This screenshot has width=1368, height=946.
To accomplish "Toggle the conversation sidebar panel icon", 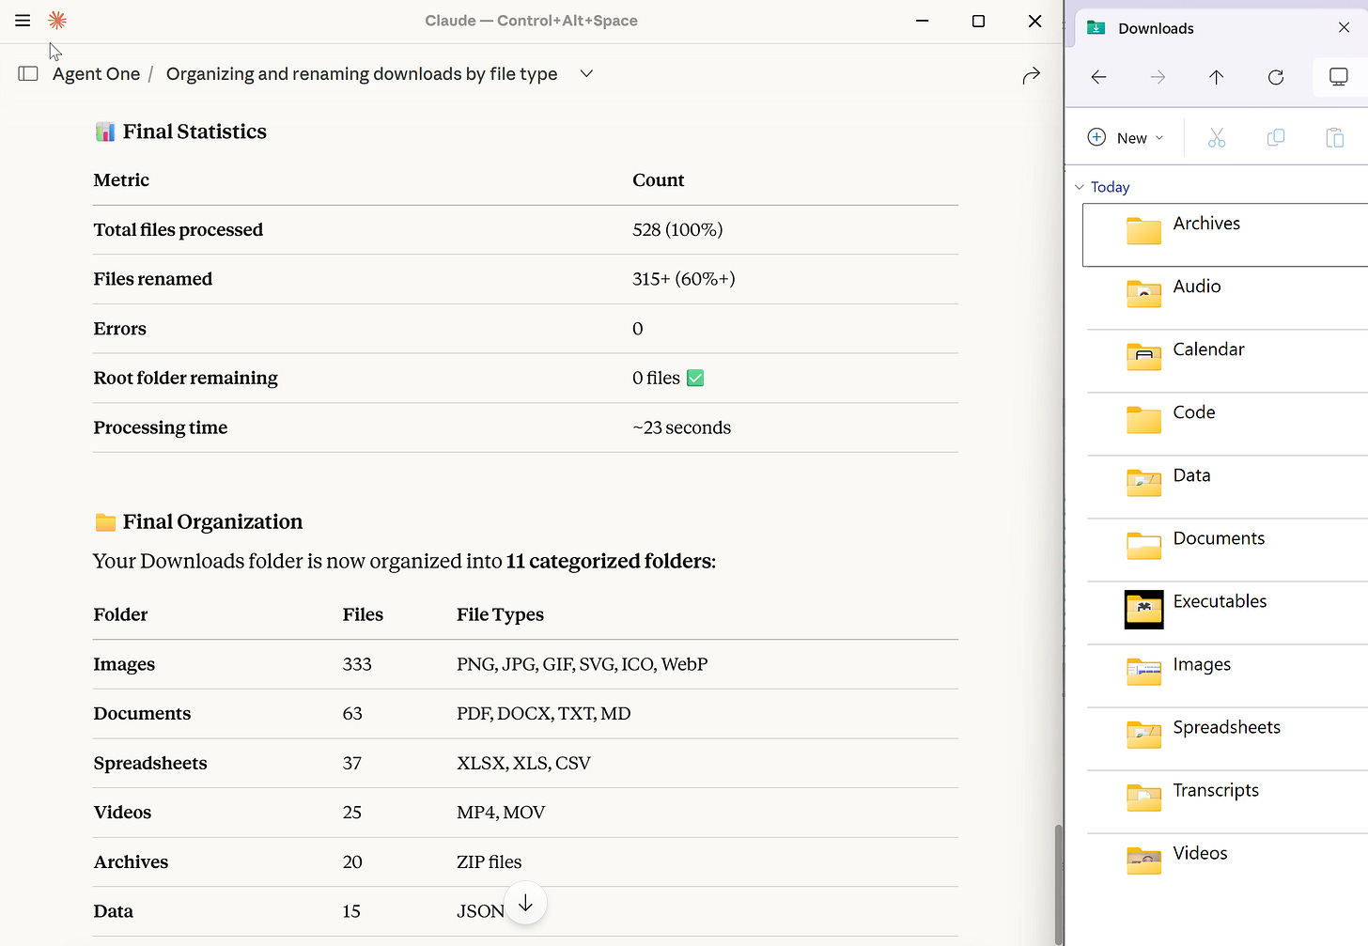I will [x=27, y=73].
